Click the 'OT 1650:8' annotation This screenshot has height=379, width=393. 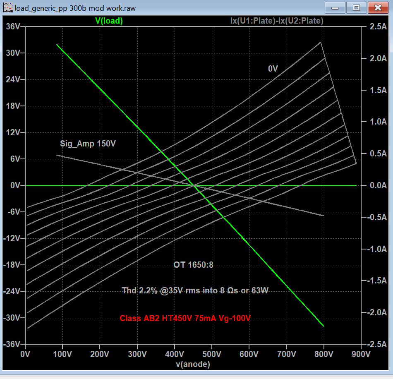(193, 265)
